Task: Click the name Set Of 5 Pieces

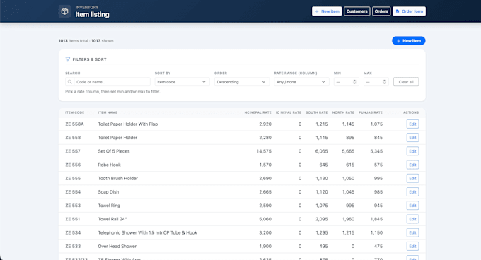Action: point(114,151)
